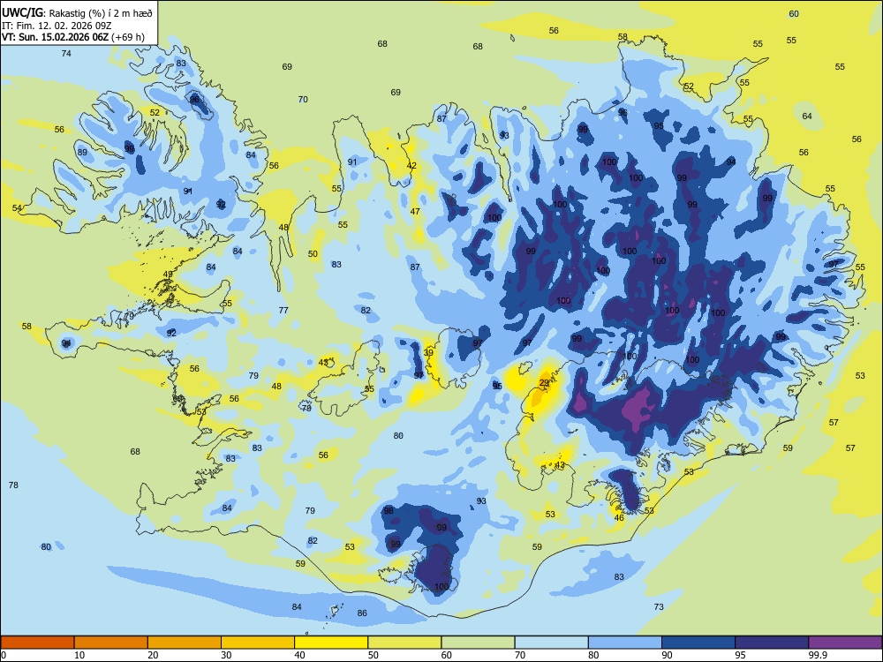Click the map value "39"
This screenshot has width=883, height=662.
coord(428,353)
